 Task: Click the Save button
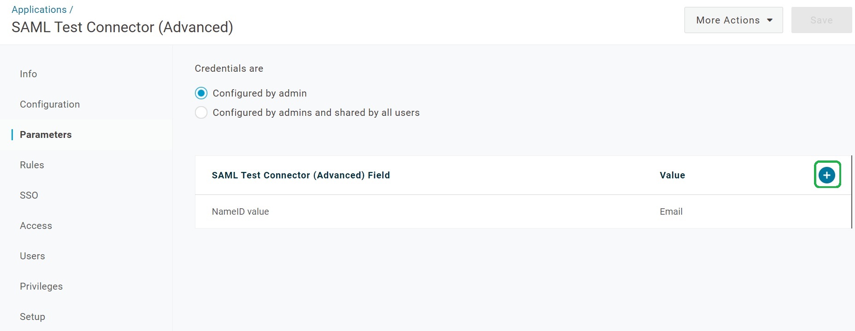pos(821,20)
